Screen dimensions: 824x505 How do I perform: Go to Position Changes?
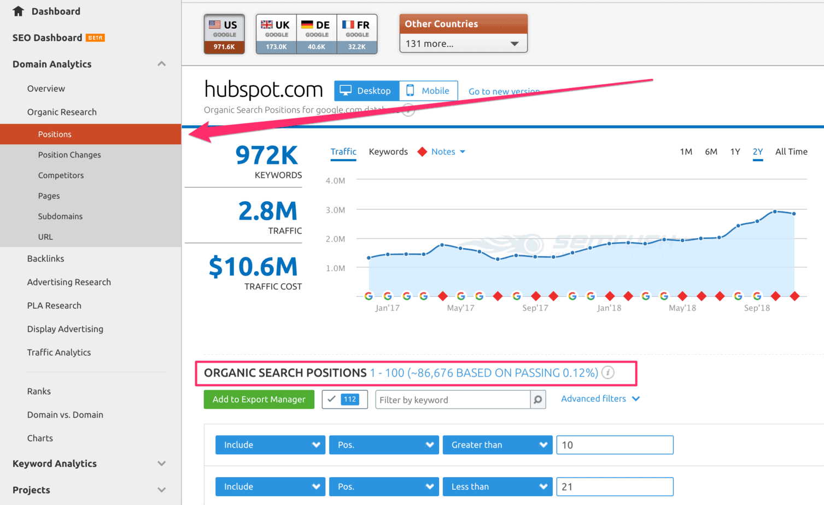[69, 155]
